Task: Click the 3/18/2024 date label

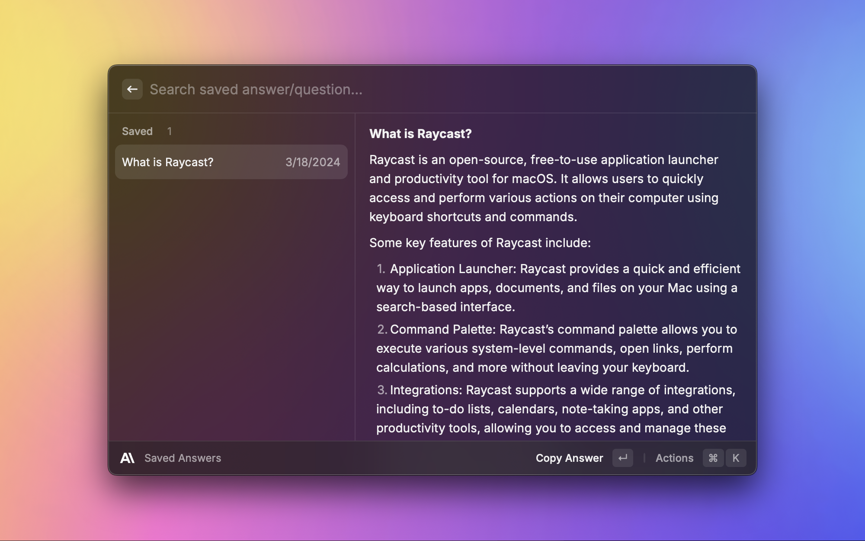Action: pos(312,162)
